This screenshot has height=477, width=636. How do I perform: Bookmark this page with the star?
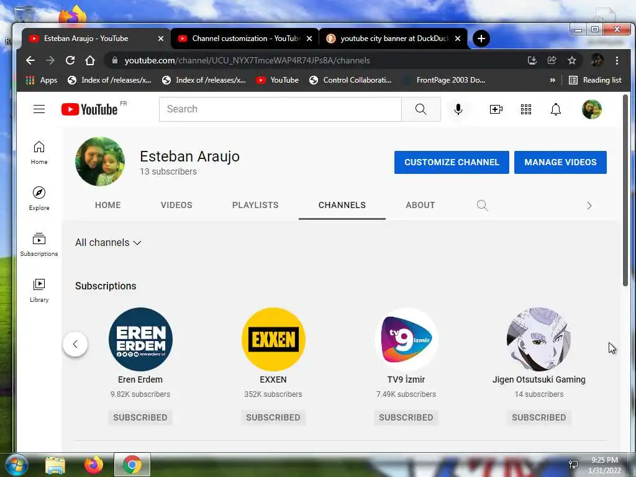point(572,60)
